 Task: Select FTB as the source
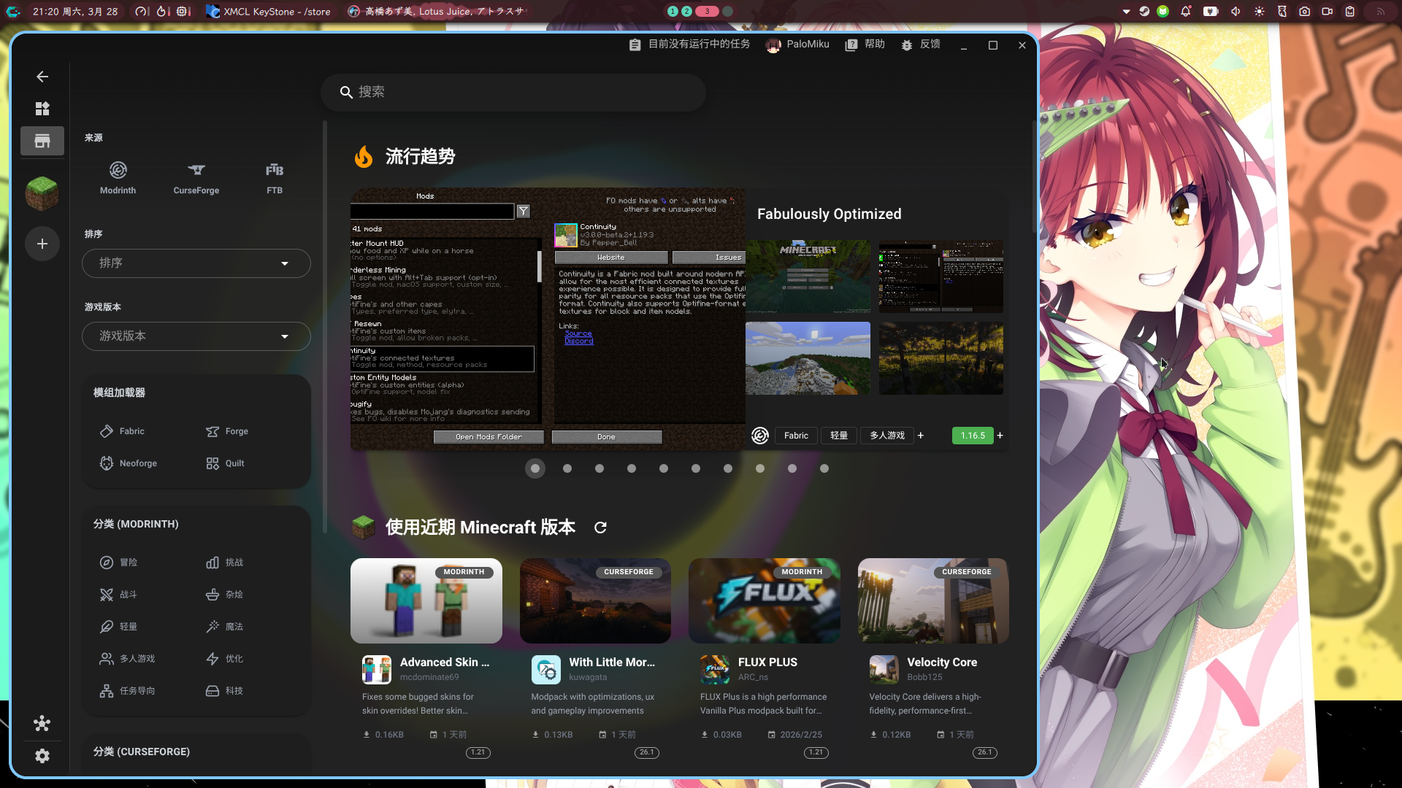click(274, 178)
